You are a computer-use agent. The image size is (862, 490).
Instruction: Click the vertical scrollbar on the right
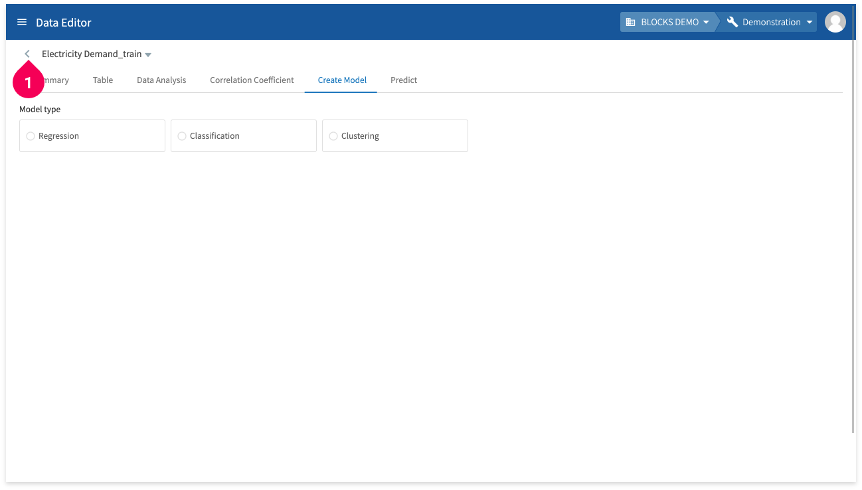pyautogui.click(x=853, y=219)
